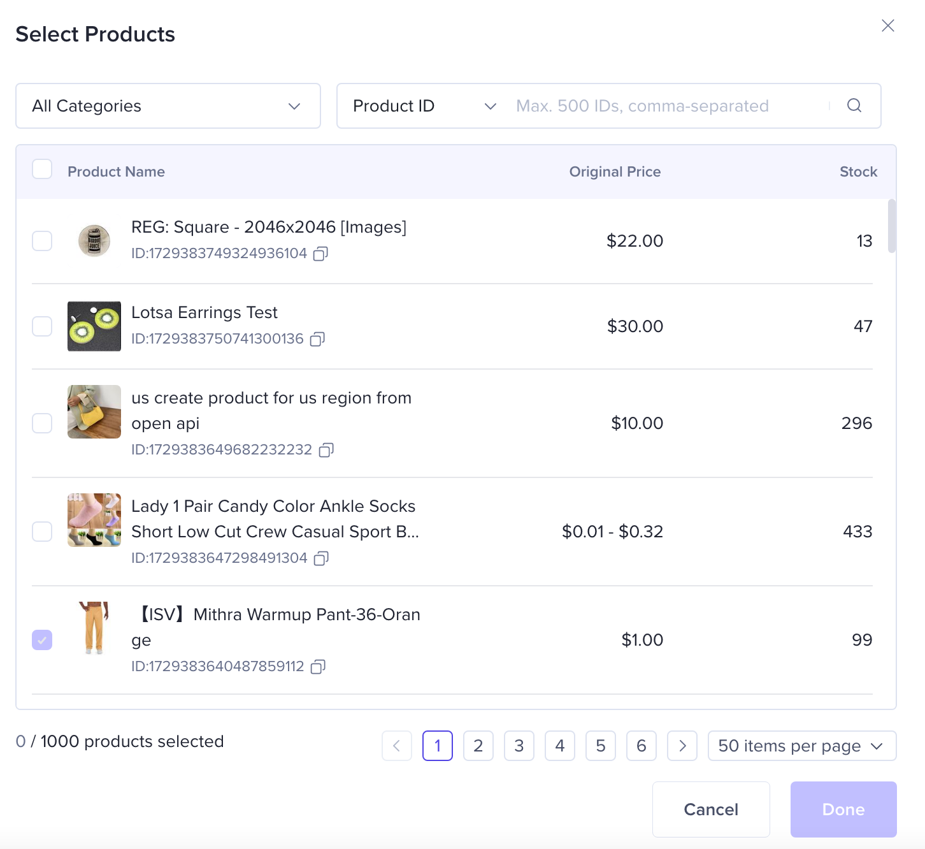Copy the Lotsa Earrings Test product ID
This screenshot has width=925, height=849.
317,339
